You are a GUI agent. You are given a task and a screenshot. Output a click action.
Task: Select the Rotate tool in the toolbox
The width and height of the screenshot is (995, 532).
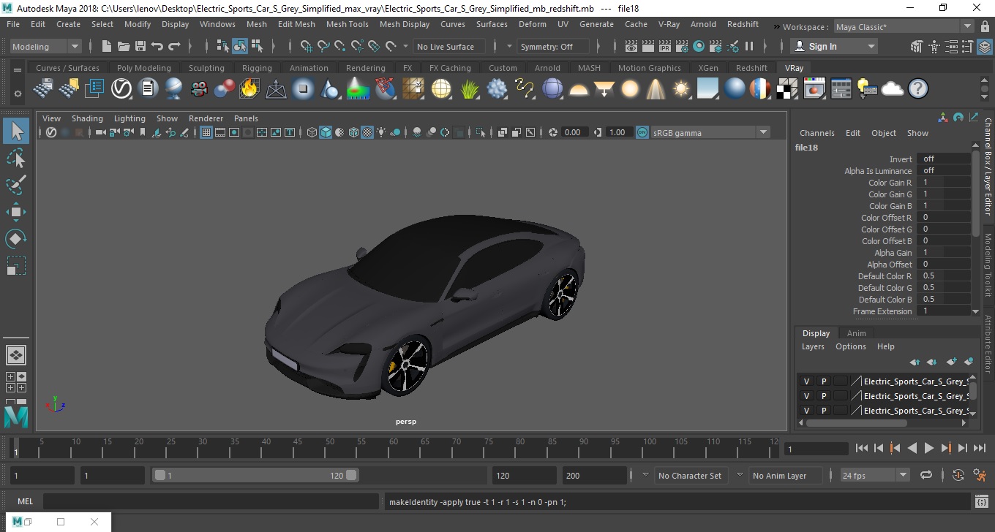[x=16, y=239]
